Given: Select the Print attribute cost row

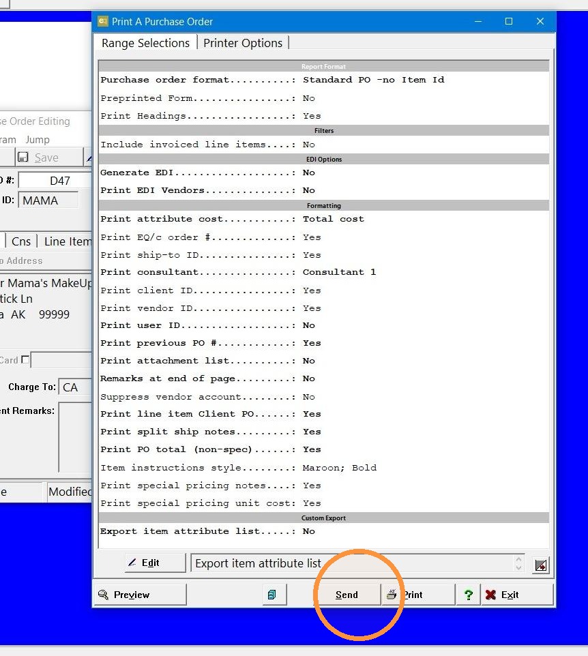Looking at the screenshot, I should 324,219.
